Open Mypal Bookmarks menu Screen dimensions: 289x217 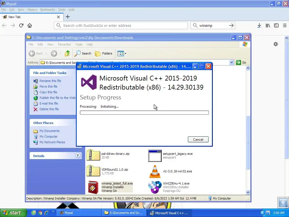(47, 10)
